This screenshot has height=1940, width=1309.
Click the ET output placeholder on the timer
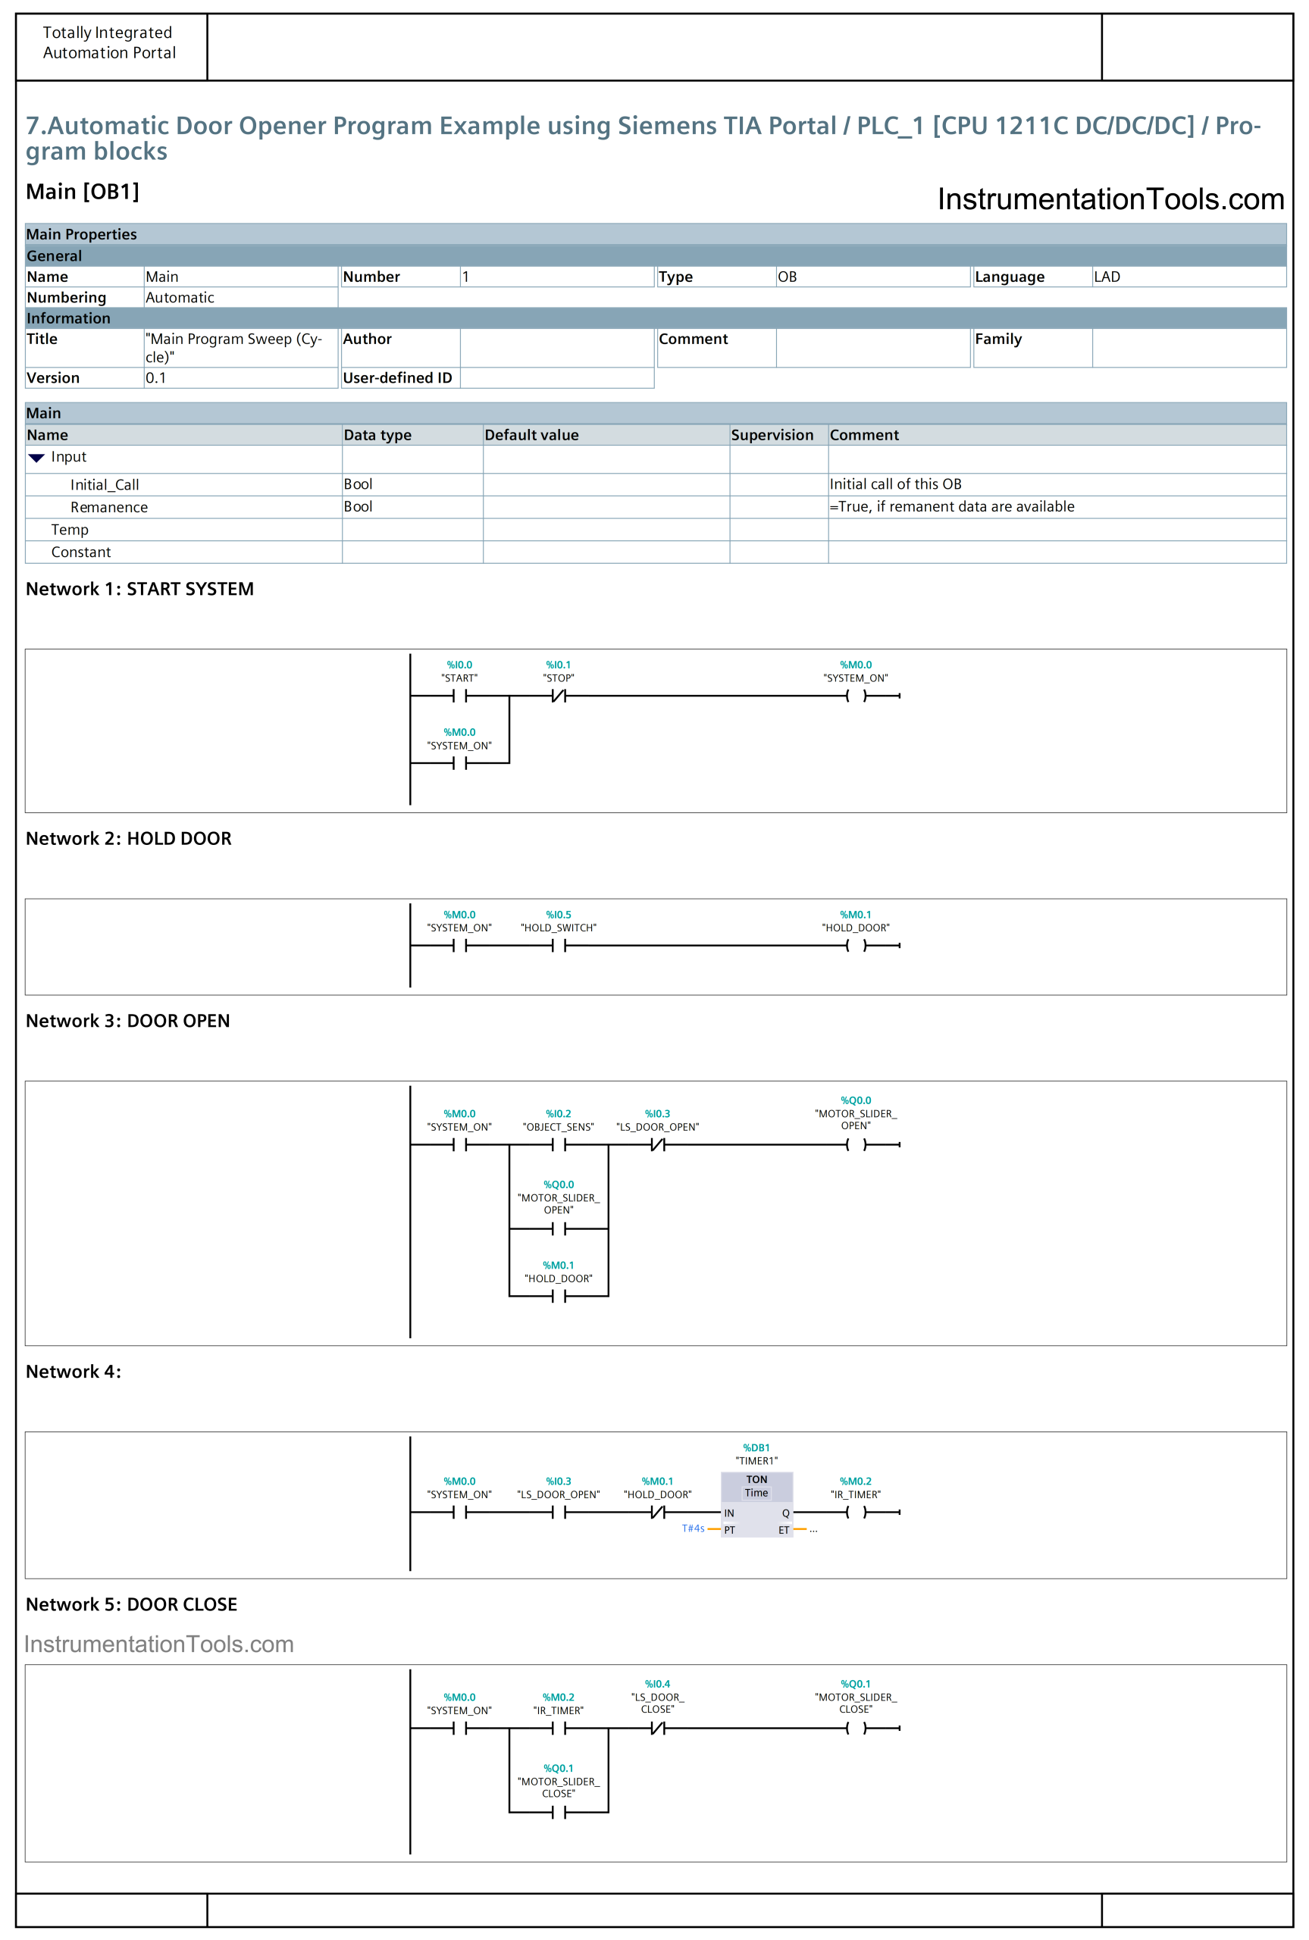click(x=813, y=1529)
